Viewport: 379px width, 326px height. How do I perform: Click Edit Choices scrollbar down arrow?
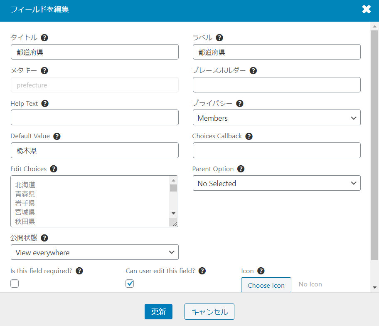(173, 213)
